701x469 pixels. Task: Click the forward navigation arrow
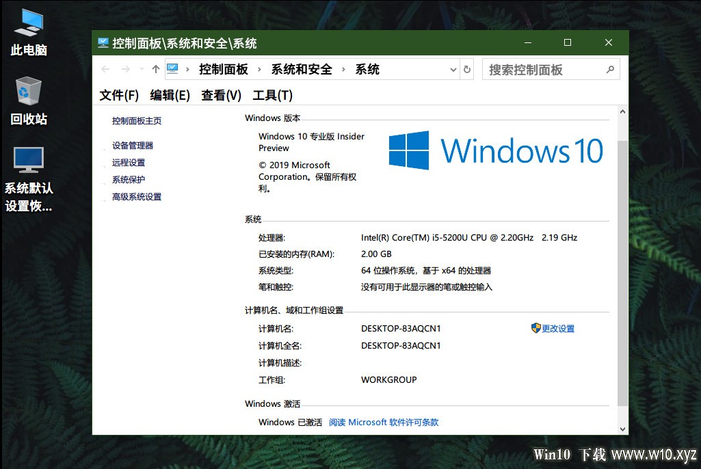tap(126, 69)
